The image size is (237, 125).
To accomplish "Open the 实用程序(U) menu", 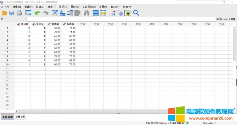I will click(89, 7).
